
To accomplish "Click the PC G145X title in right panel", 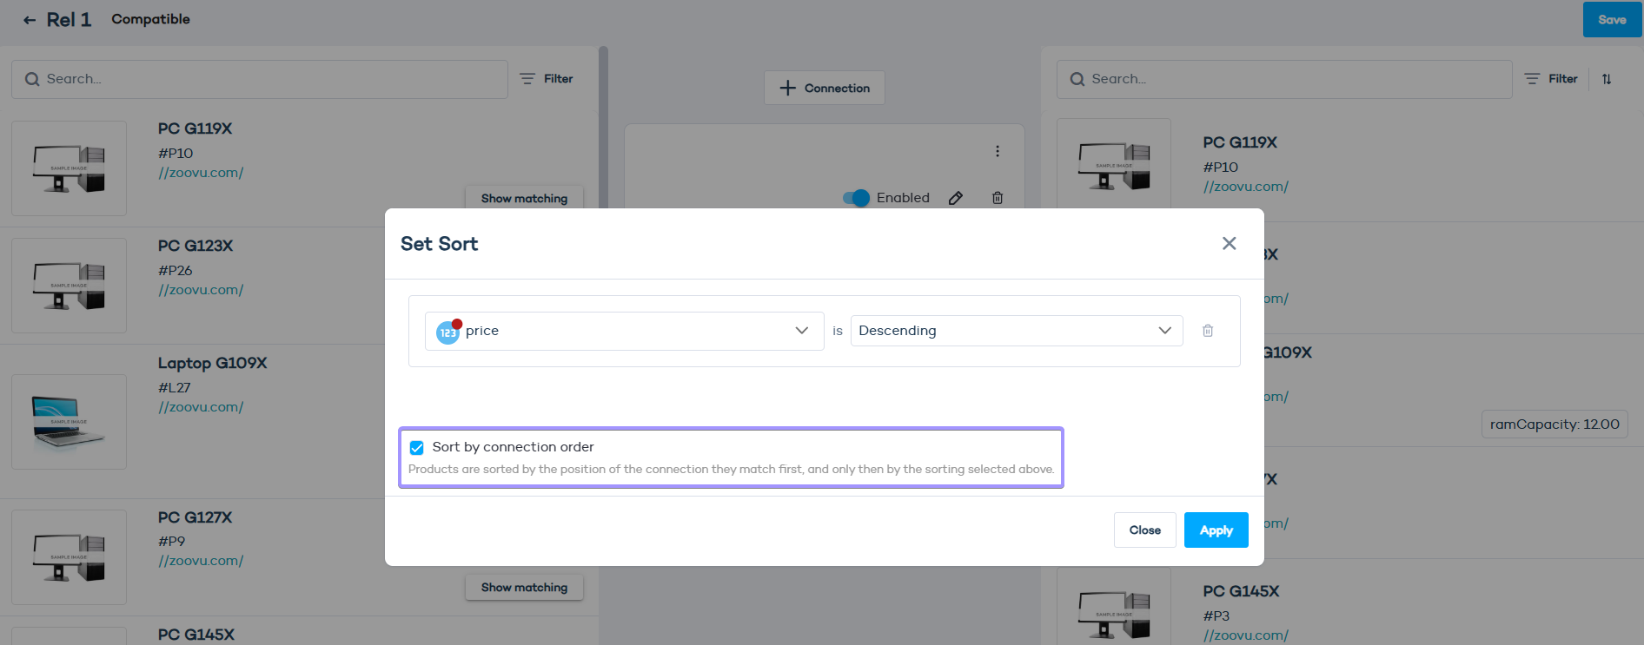I will click(1241, 591).
